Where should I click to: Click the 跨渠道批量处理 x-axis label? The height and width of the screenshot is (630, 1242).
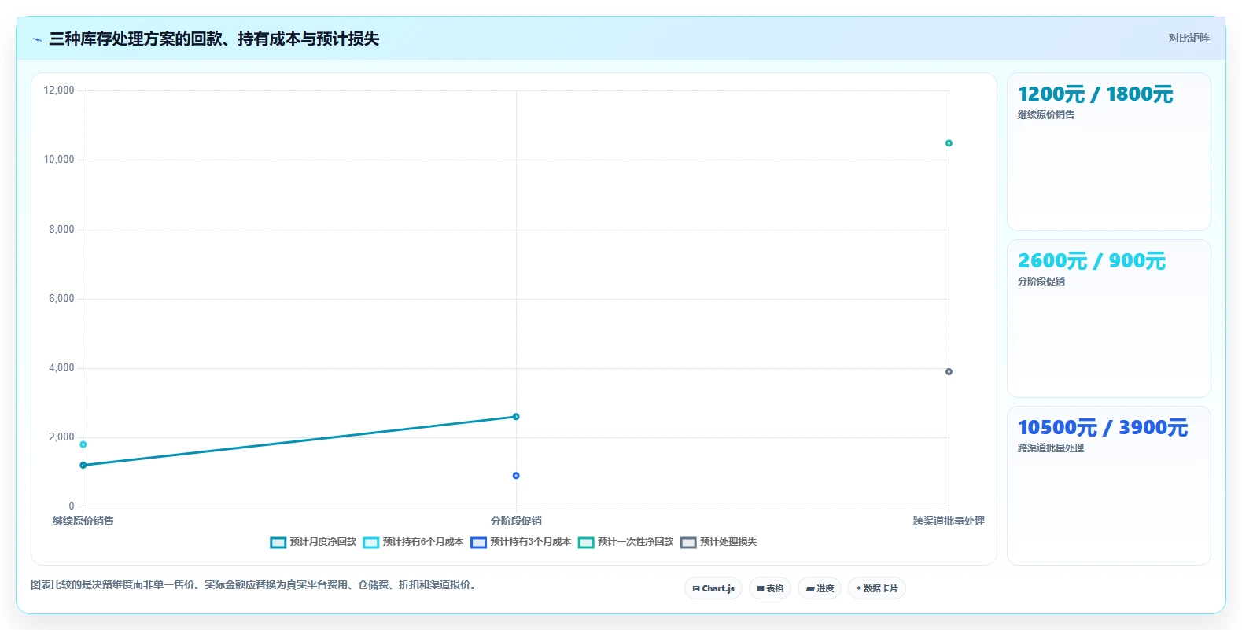click(949, 521)
